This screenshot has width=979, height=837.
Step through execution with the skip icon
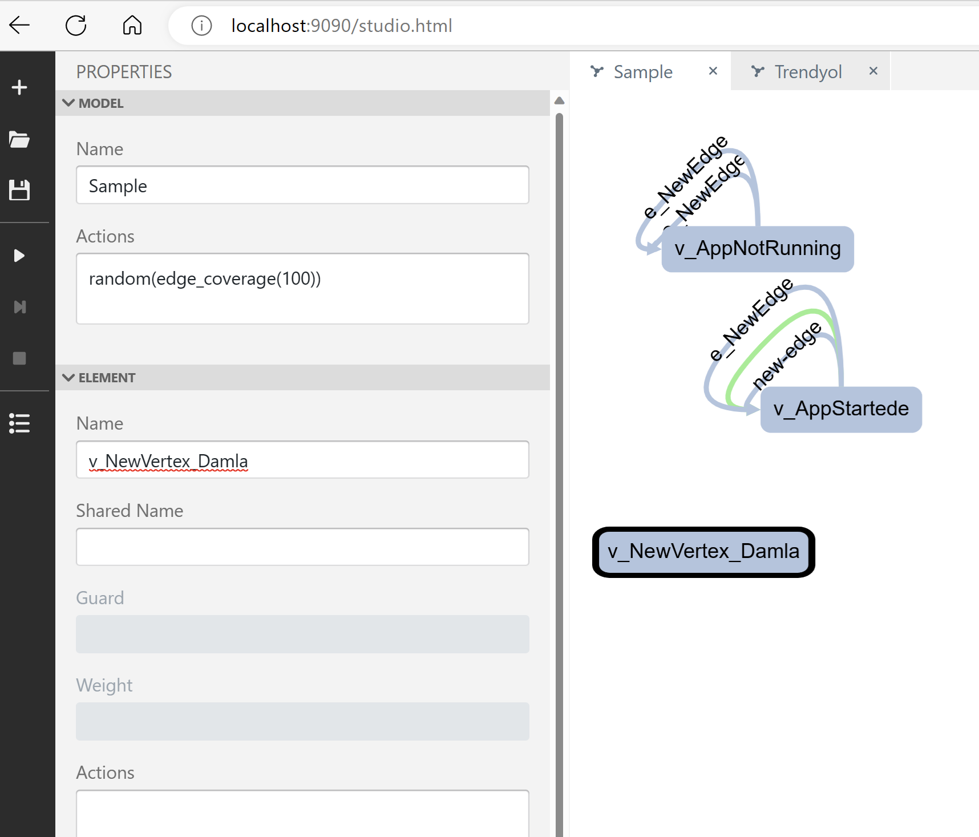point(19,307)
